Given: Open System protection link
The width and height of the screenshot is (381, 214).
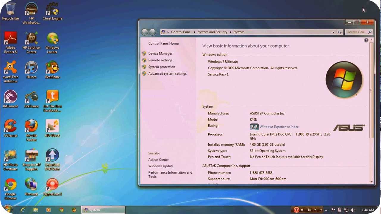Looking at the screenshot, I should (162, 67).
